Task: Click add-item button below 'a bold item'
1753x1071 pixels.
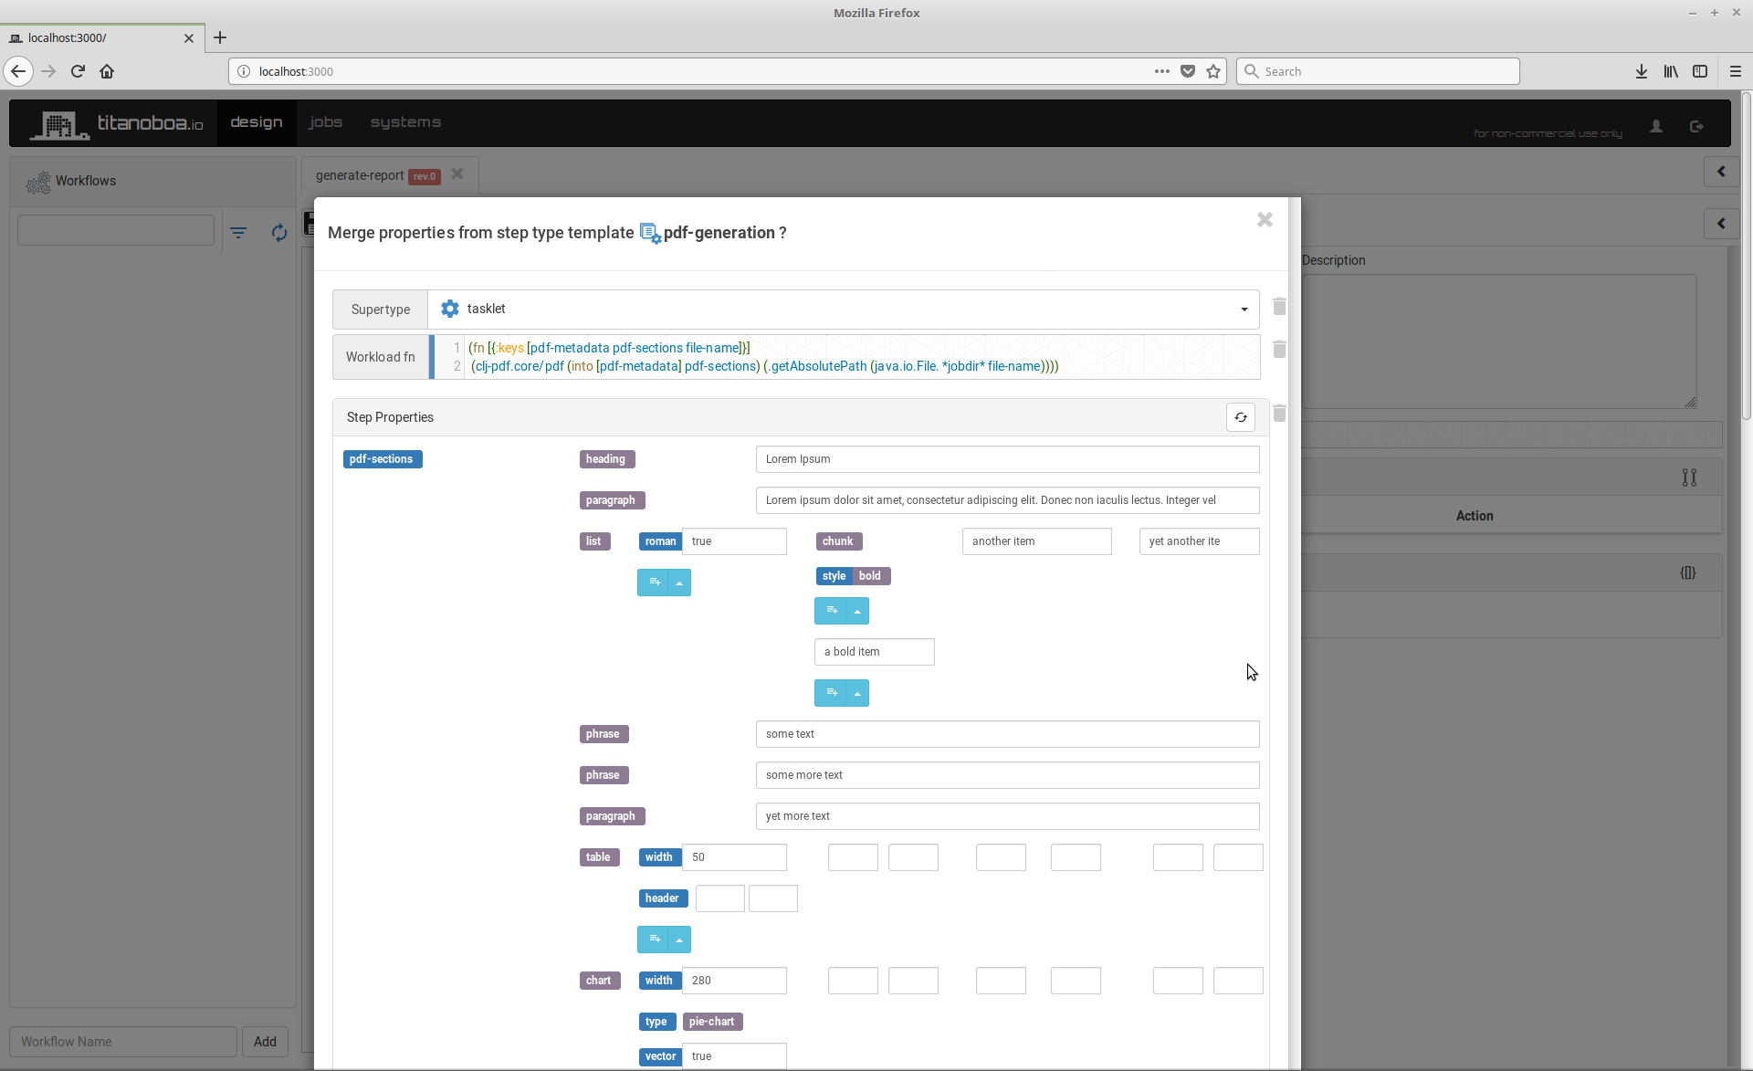Action: coord(831,693)
